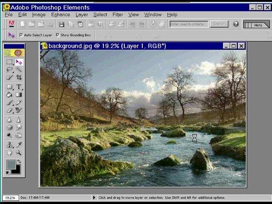Image resolution: width=272 pixels, height=204 pixels.
Task: Select the Pencil tool
Action: click(19, 102)
